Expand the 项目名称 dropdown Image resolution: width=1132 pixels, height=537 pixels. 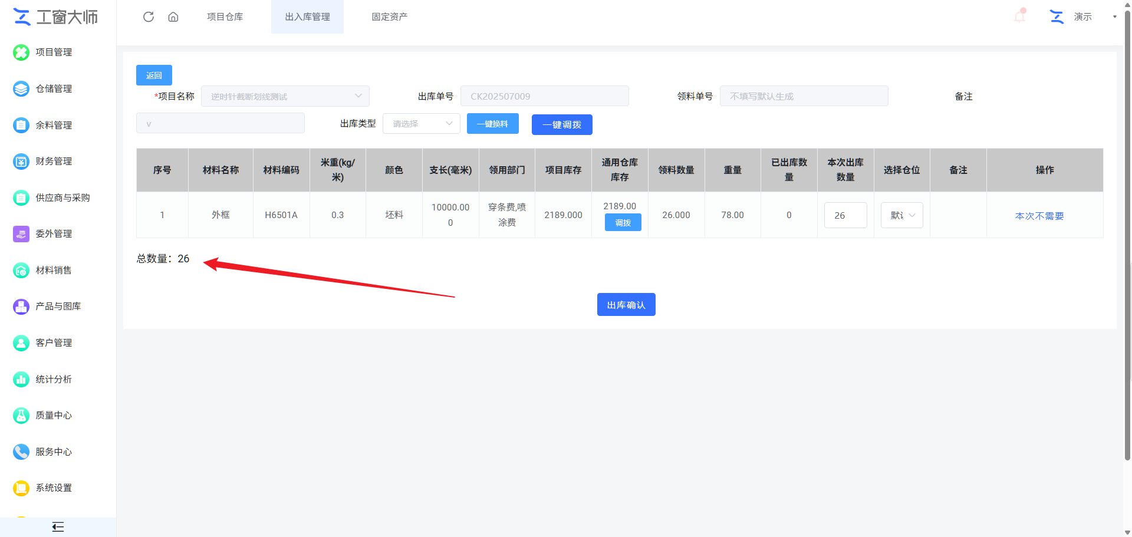click(x=285, y=96)
